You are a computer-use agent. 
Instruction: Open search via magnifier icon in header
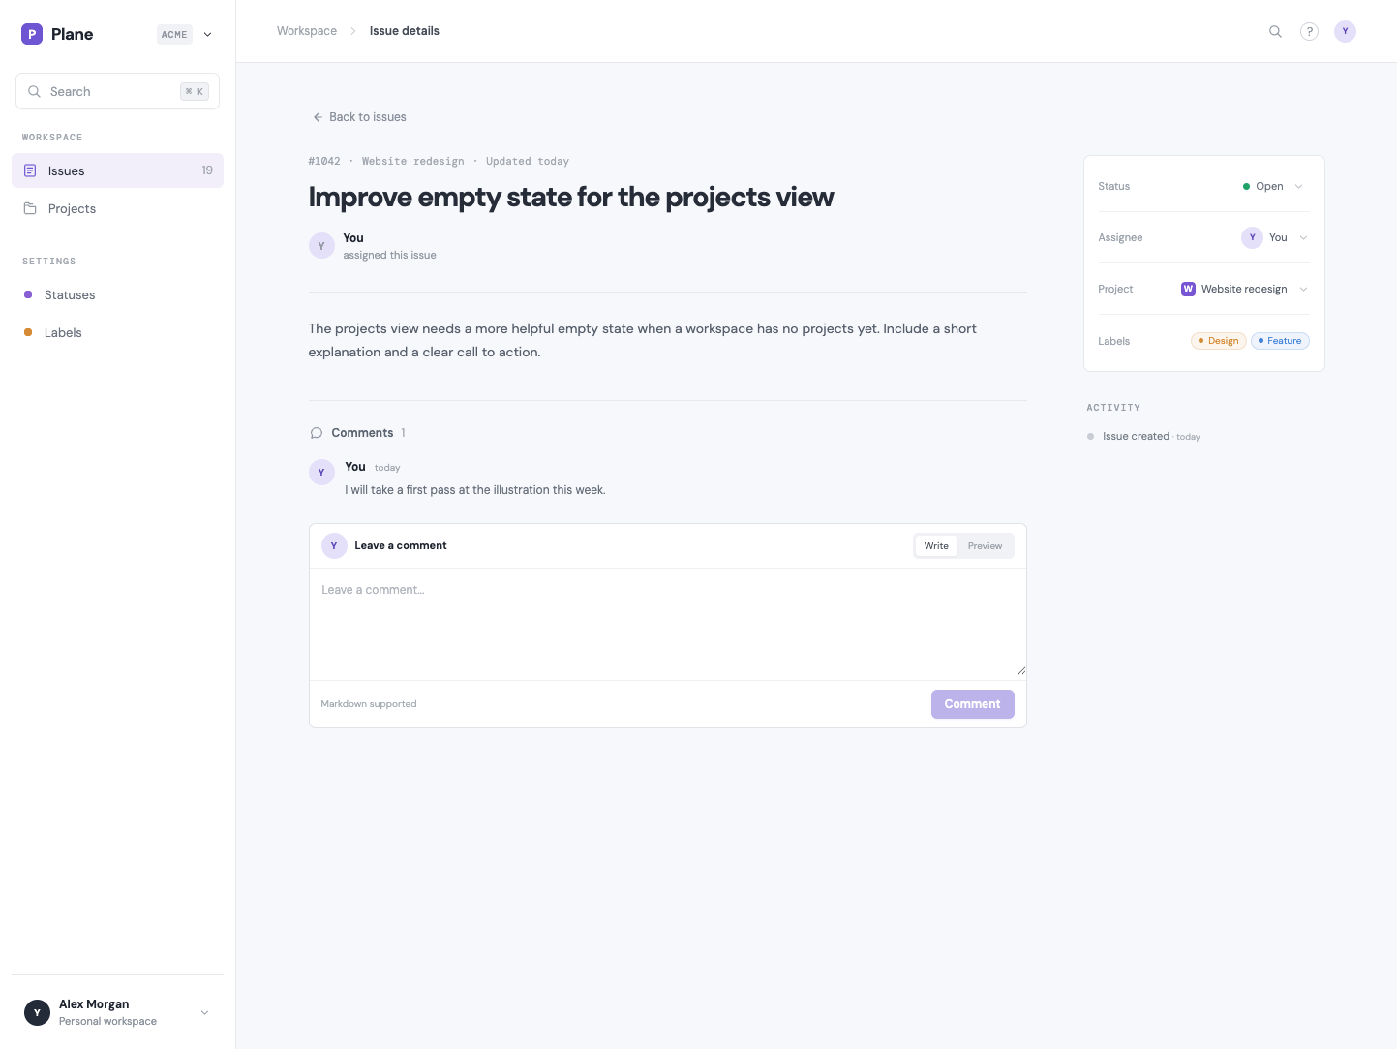pos(1275,31)
